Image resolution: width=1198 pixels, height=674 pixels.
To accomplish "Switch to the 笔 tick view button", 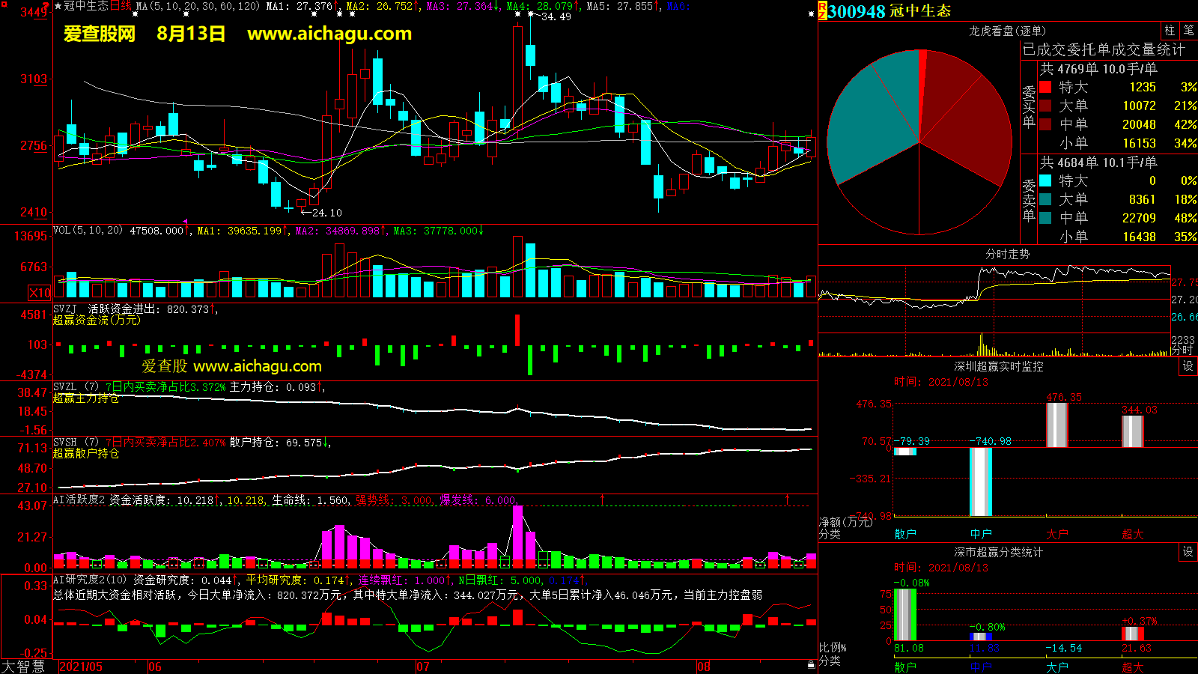I will (x=1188, y=31).
